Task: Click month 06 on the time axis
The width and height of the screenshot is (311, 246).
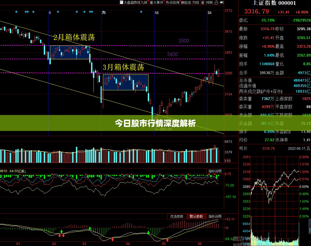Action: point(199,244)
